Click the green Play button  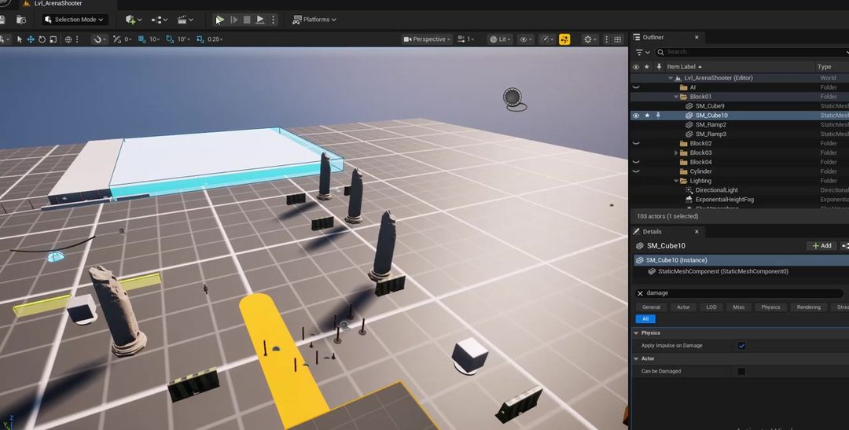(219, 20)
